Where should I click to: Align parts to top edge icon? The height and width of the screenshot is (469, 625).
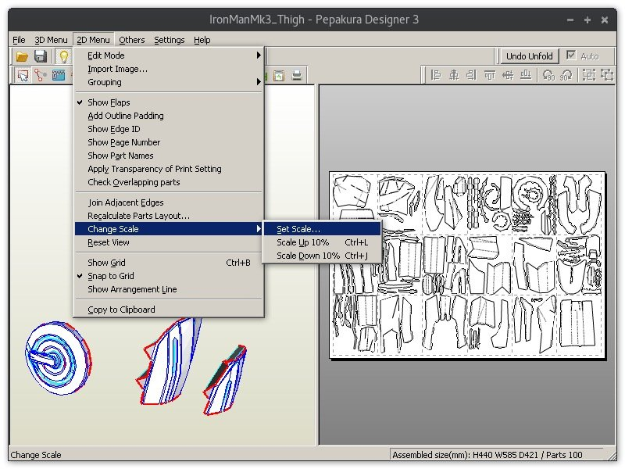[490, 75]
